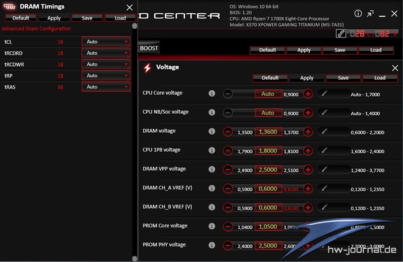Edit DRAM VPP voltage with pencil icon
This screenshot has height=262, width=403.
click(324, 169)
